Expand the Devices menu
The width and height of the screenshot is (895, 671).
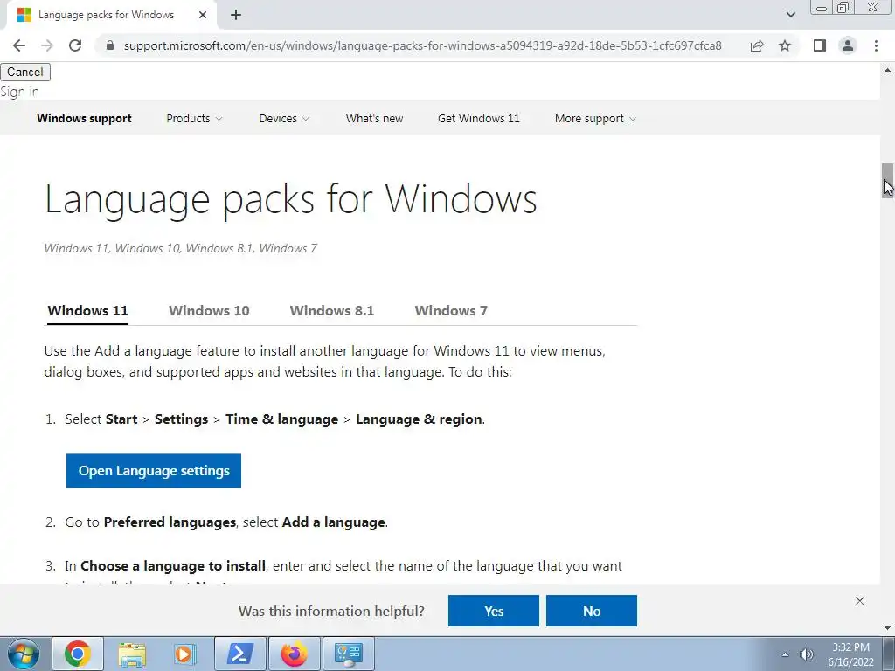coord(284,118)
